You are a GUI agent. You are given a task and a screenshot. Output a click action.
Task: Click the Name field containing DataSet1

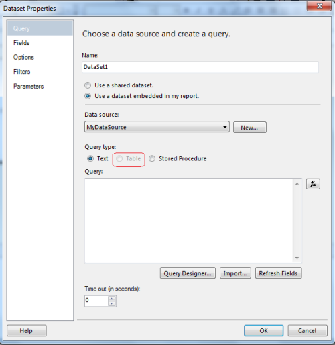[200, 67]
